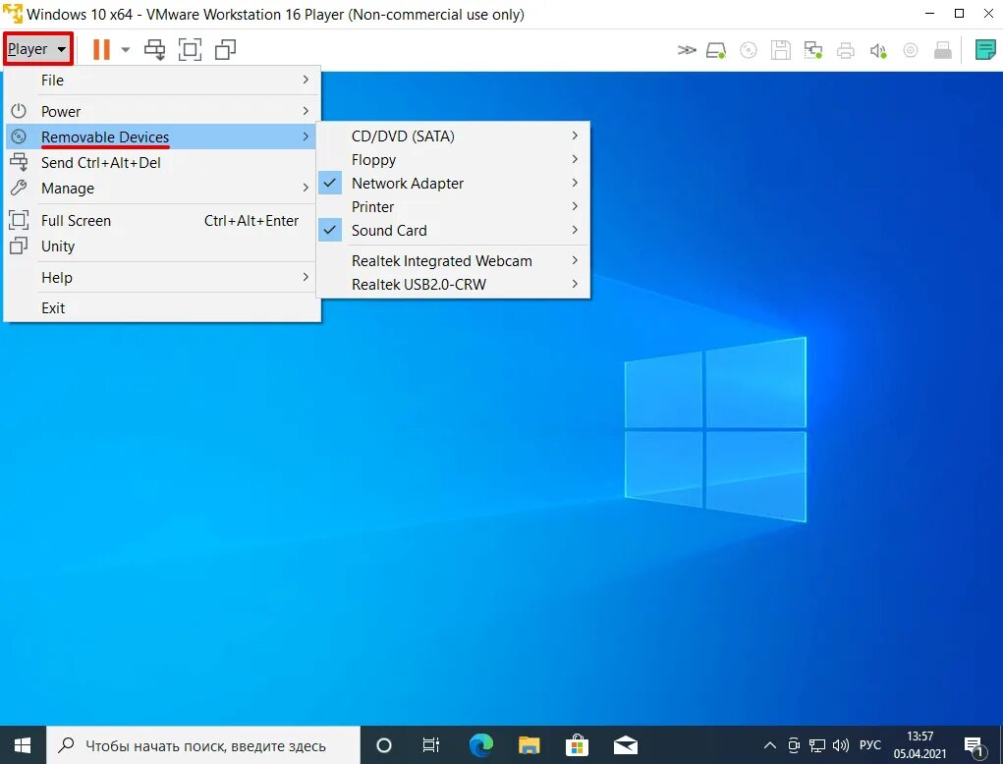Open the Help submenu
Viewport: 1003px width, 764px height.
(x=161, y=278)
